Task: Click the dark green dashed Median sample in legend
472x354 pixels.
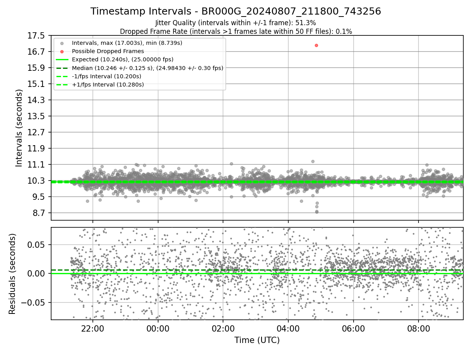Action: tap(62, 68)
